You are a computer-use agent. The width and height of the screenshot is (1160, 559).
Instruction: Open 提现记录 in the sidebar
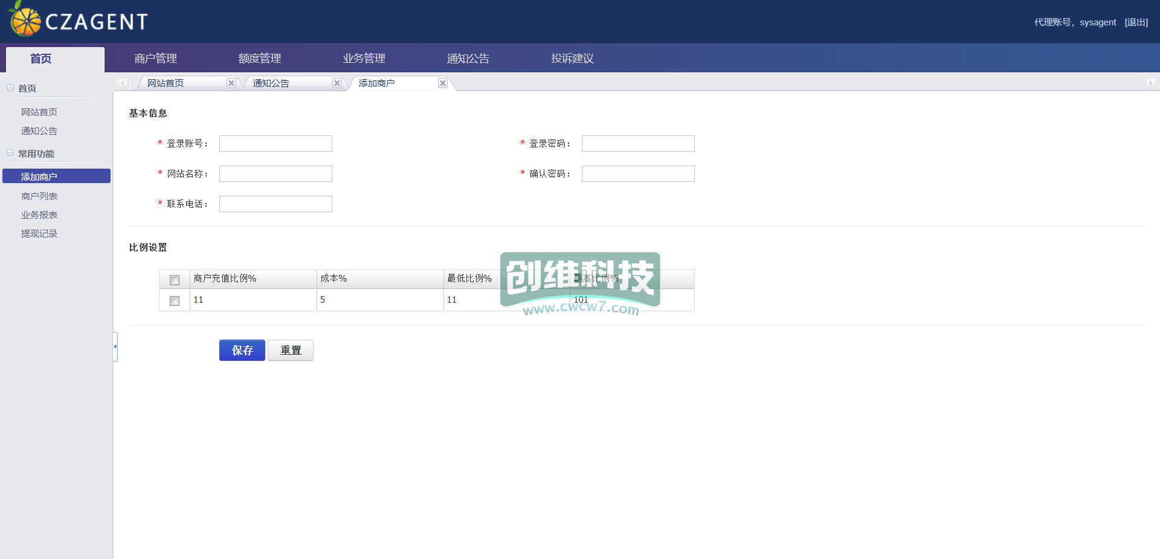click(x=39, y=233)
